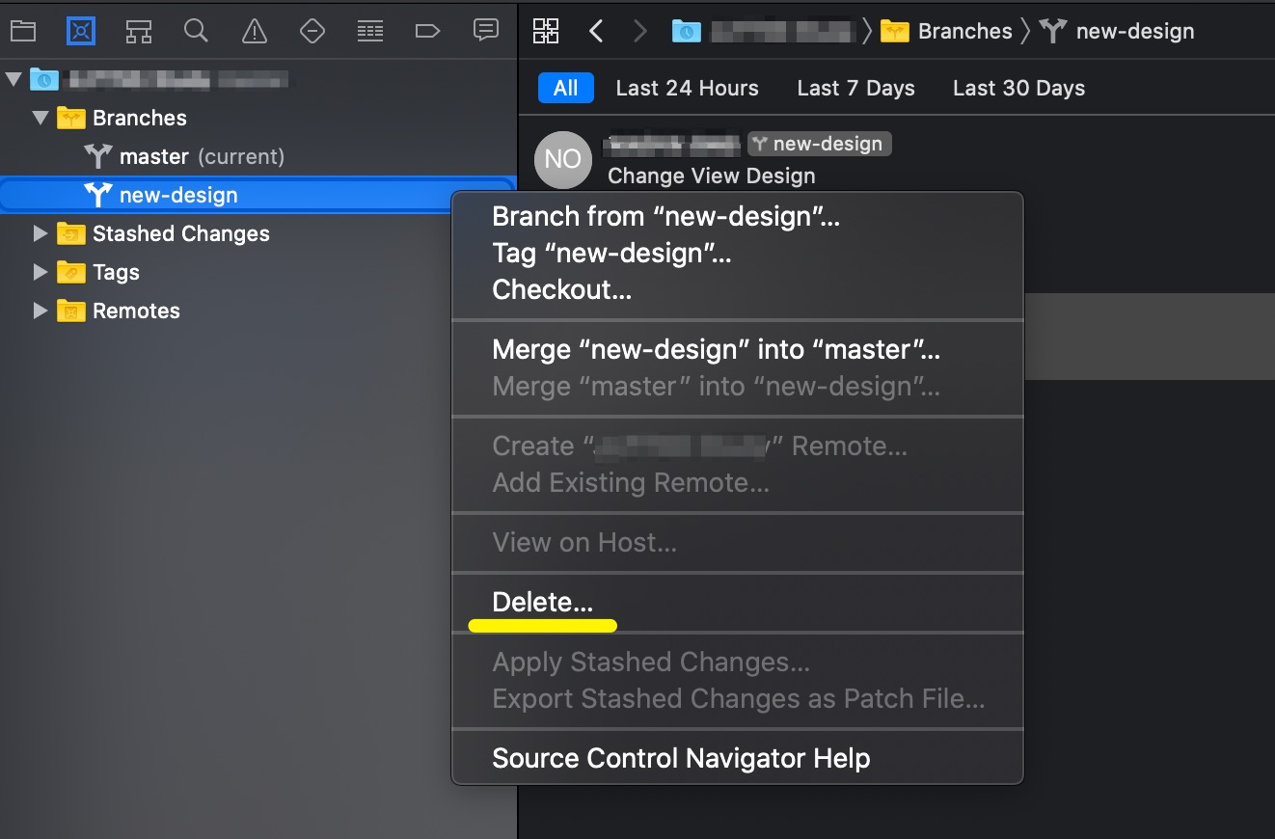Image resolution: width=1275 pixels, height=839 pixels.
Task: Open the Test navigator diamond icon
Action: point(312,31)
